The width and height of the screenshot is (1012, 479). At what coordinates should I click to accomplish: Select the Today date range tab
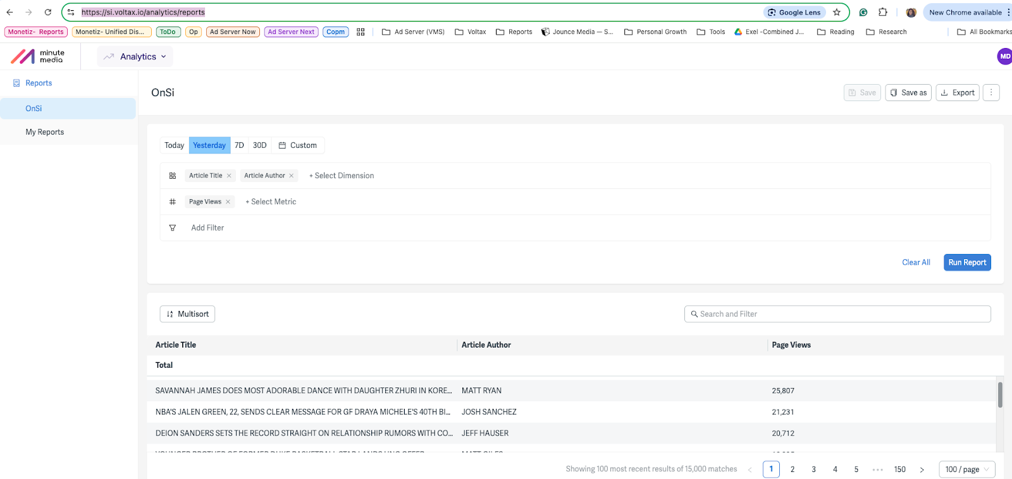174,145
